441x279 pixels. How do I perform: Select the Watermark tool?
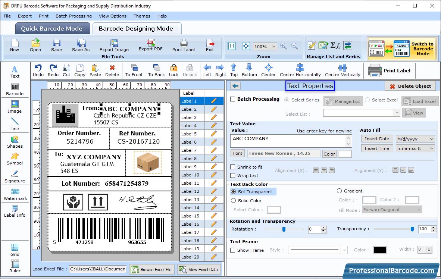[15, 194]
